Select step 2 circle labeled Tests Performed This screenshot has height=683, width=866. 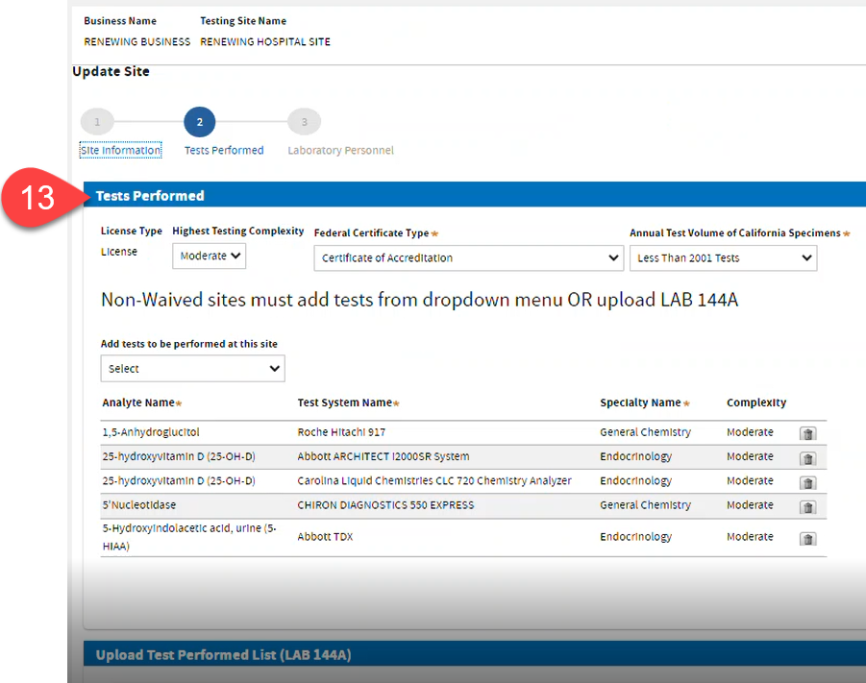pos(199,121)
